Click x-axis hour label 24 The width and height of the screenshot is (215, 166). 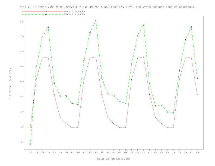tap(78, 152)
